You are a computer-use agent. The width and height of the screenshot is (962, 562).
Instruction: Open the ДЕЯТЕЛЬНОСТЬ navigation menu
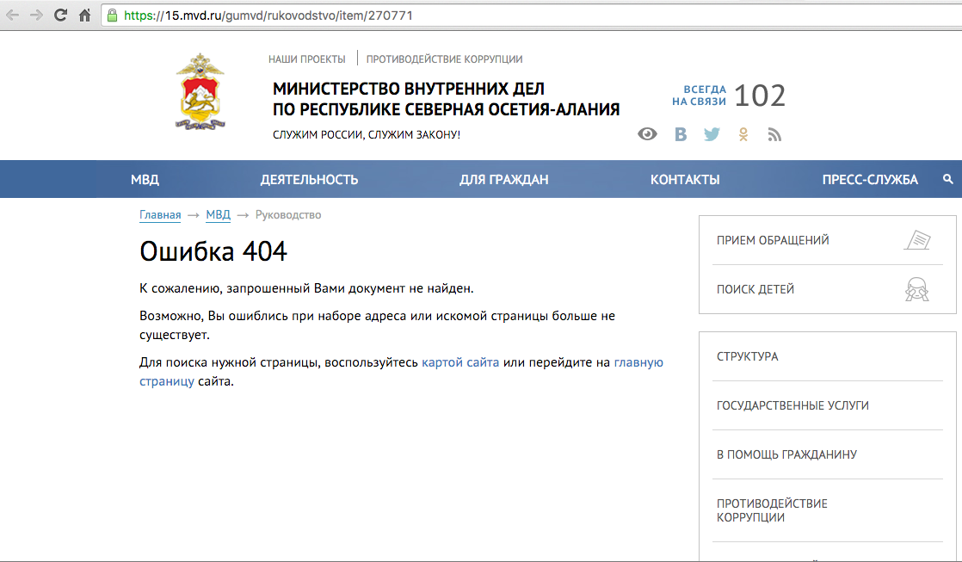309,180
